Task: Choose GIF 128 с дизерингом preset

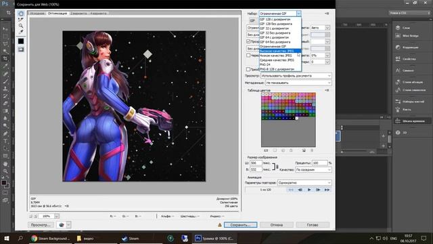Action: tap(280, 20)
